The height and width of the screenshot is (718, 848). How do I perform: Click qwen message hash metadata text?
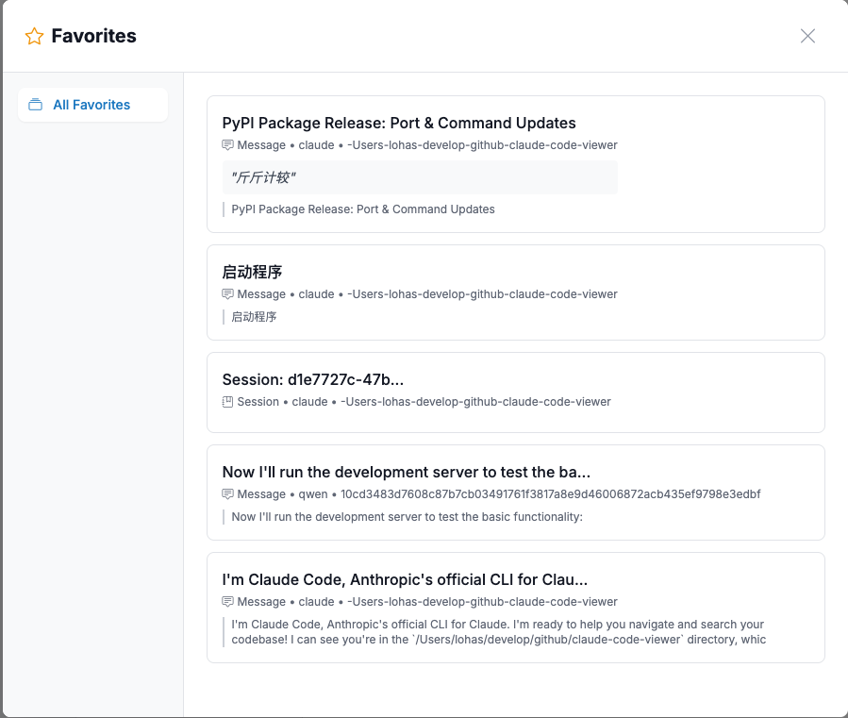pos(550,494)
